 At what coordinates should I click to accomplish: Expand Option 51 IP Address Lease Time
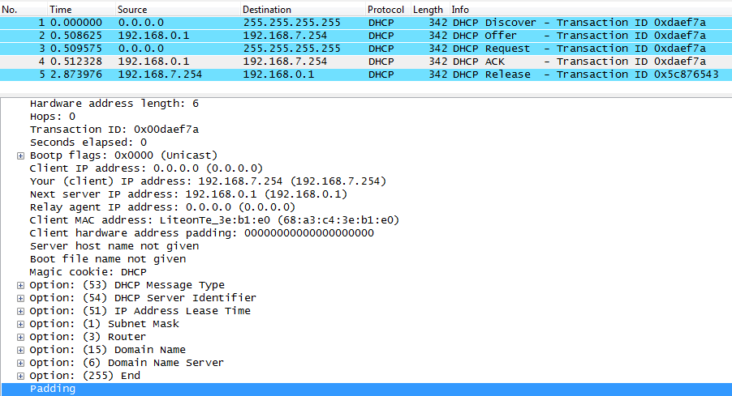click(x=20, y=311)
